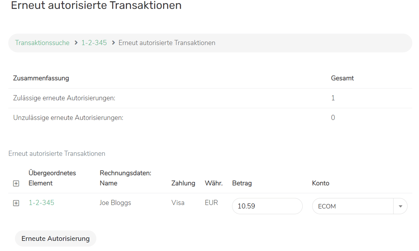The width and height of the screenshot is (419, 251).
Task: Open parent element 1-2-345 in the table row
Action: (x=41, y=203)
